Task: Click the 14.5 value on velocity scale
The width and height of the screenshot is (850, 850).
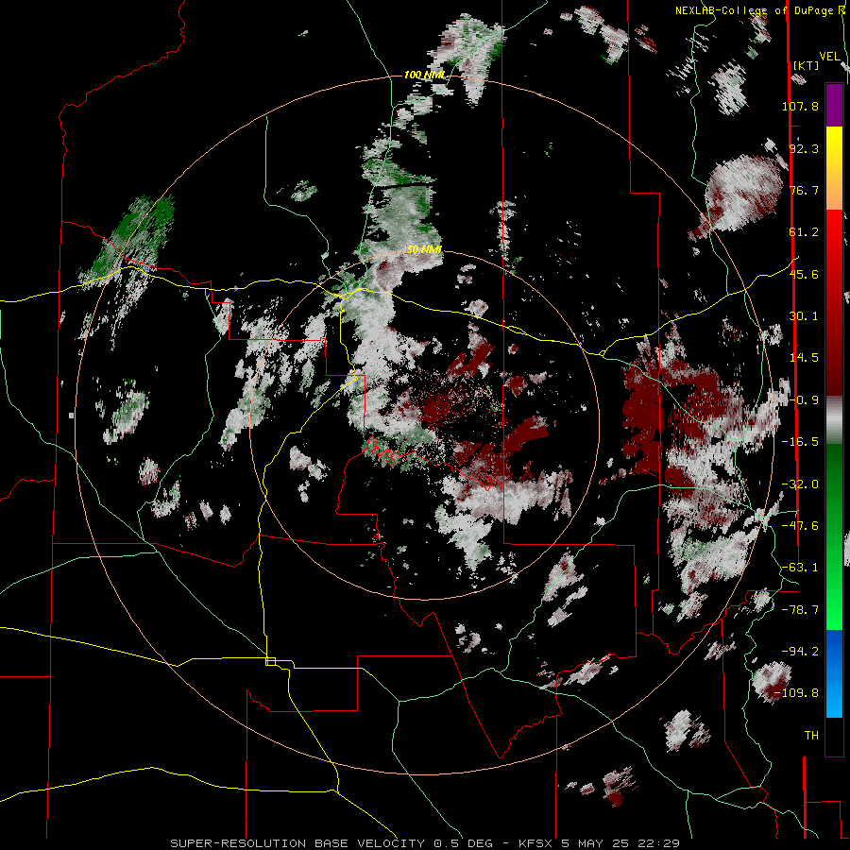Action: [x=804, y=358]
